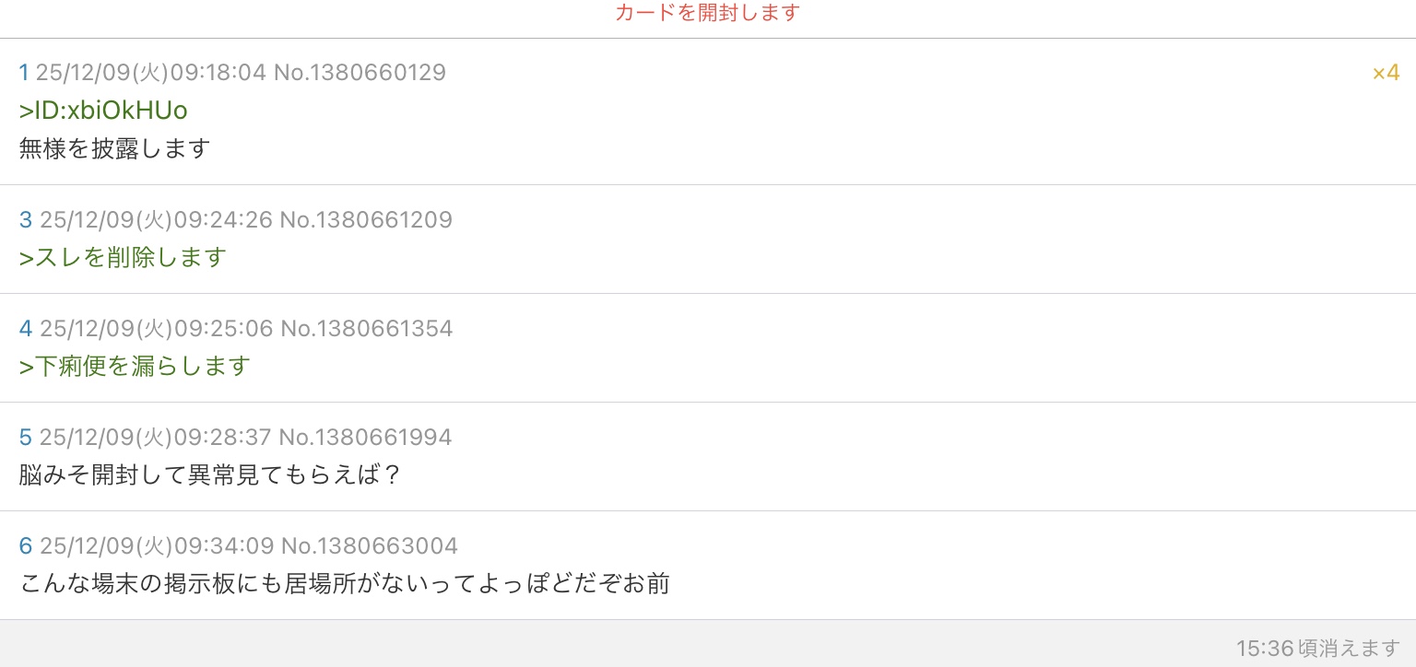Open the No.1380663004 post menu
1416x667 pixels.
[369, 546]
